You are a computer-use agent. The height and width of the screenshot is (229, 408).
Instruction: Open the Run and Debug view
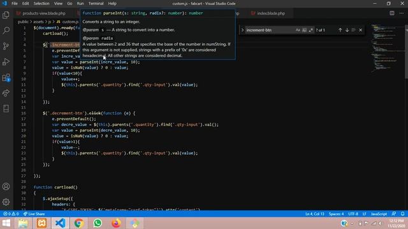coord(6,62)
